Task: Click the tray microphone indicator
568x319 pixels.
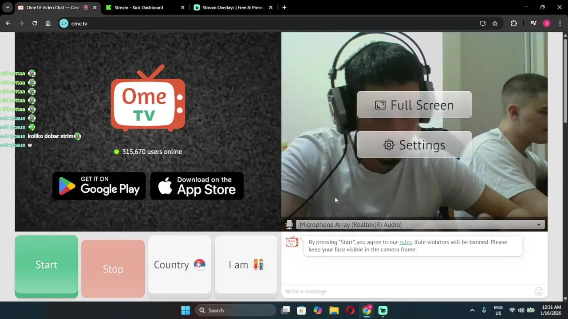Action: point(484,310)
